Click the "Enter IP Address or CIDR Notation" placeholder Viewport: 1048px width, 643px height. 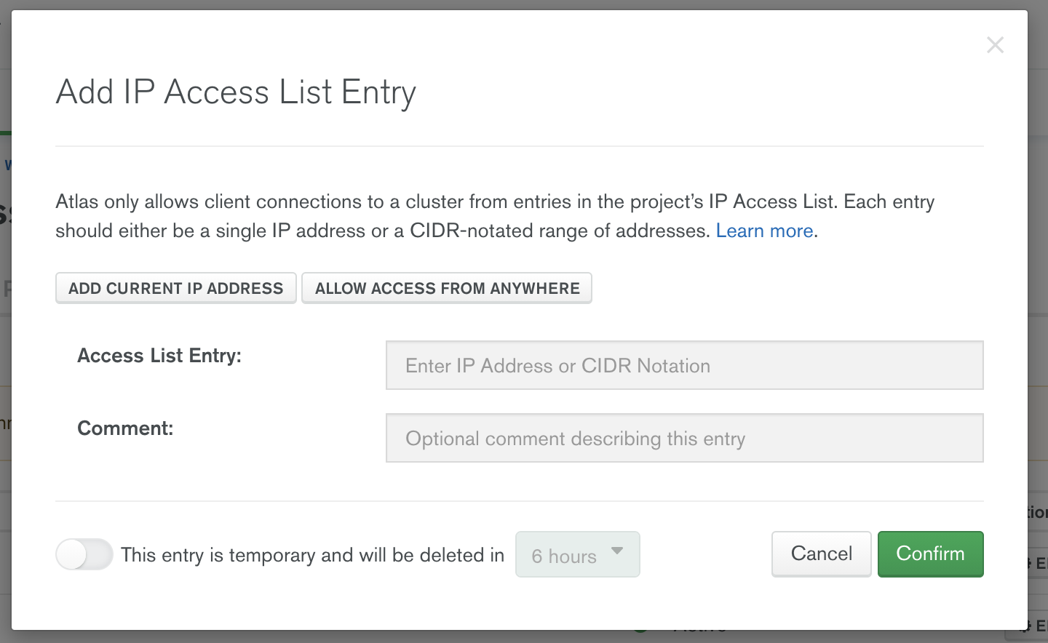557,366
